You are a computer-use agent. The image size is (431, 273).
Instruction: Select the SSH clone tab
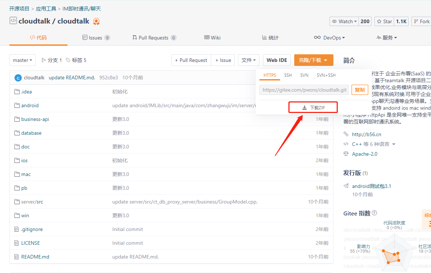(288, 75)
